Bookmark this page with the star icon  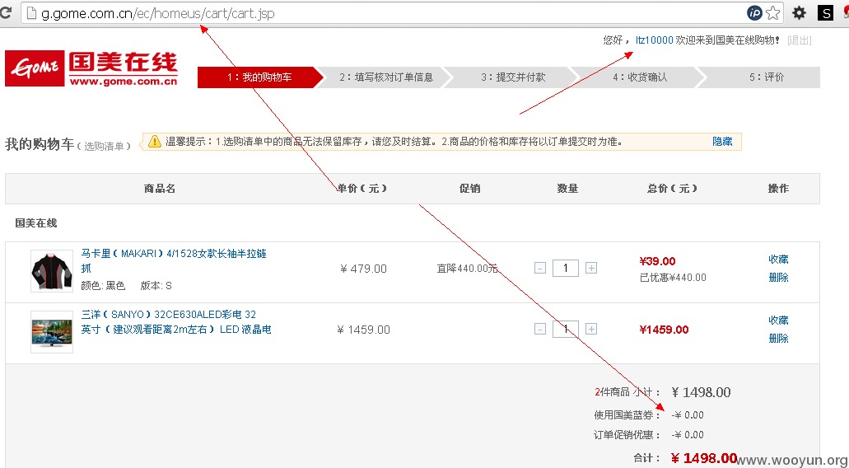[x=773, y=13]
